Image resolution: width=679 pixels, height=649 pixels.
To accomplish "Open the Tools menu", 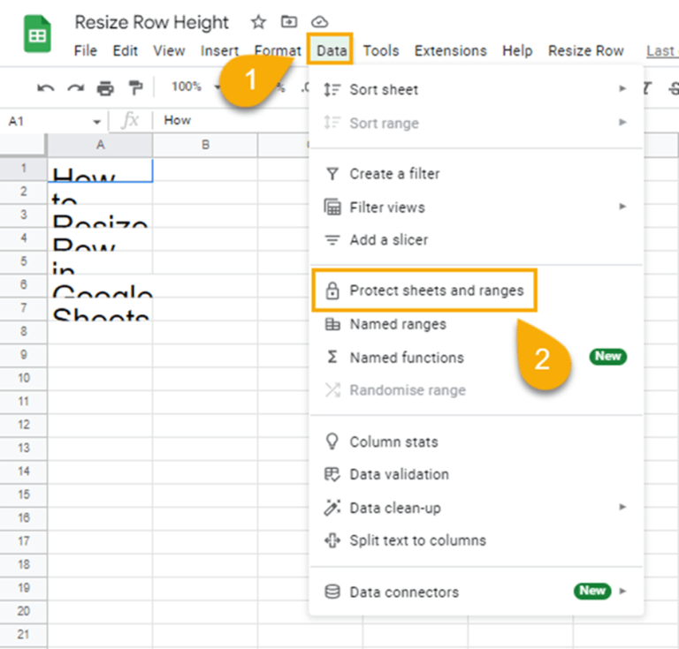I will click(381, 51).
